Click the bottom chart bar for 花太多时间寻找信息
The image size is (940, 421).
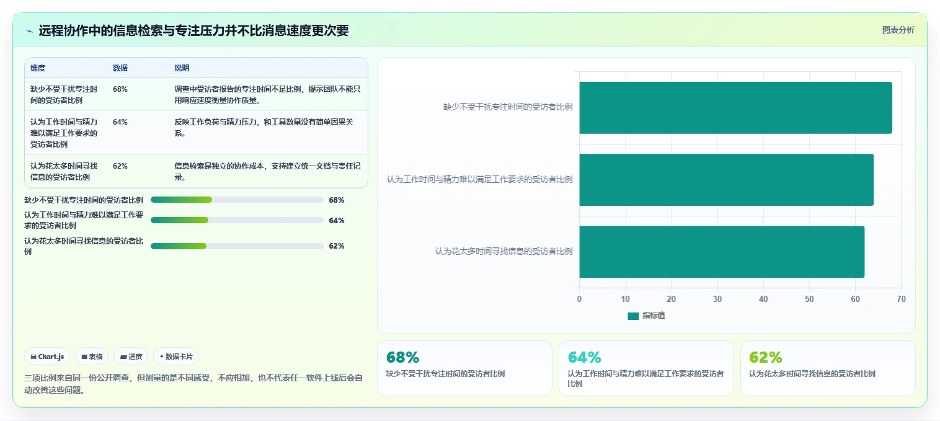pyautogui.click(x=722, y=252)
